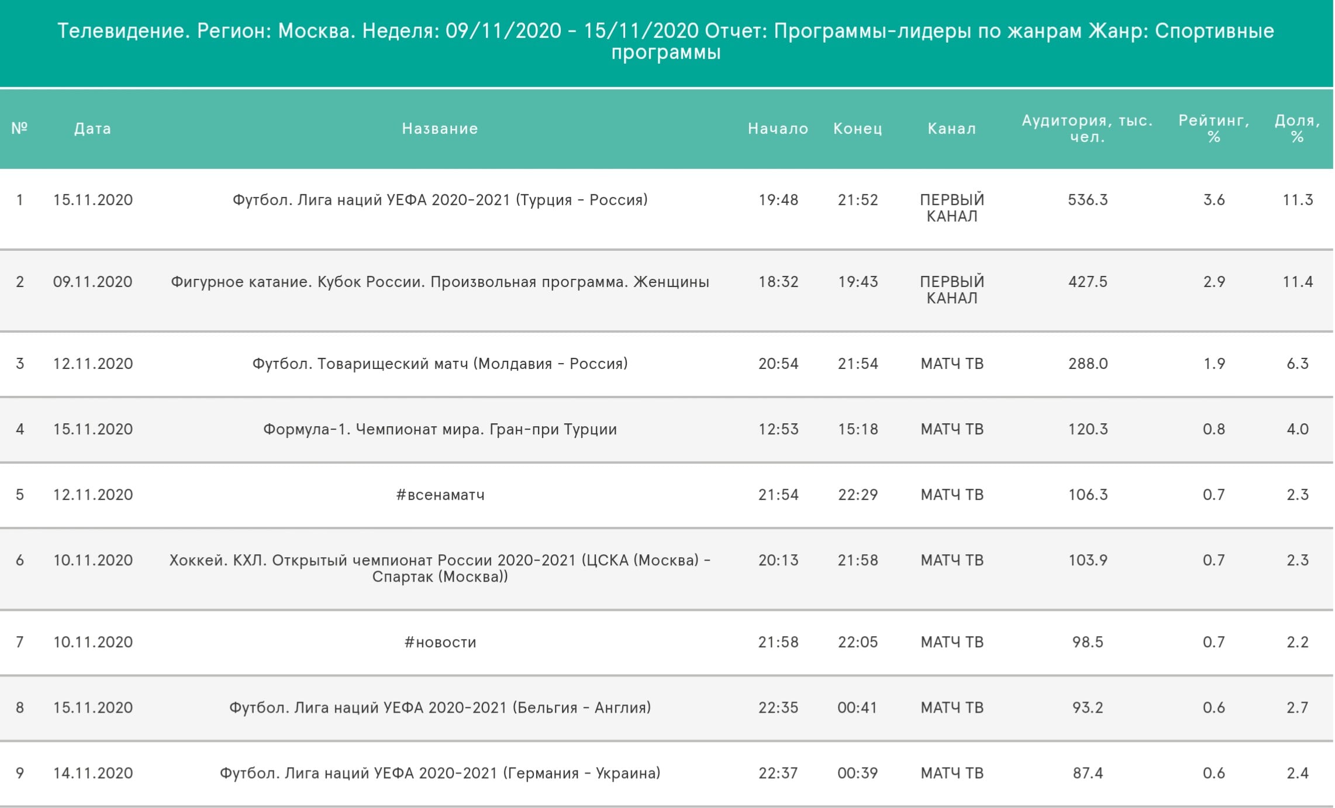Click the share value 2.4
1335x808 pixels.
point(1298,773)
